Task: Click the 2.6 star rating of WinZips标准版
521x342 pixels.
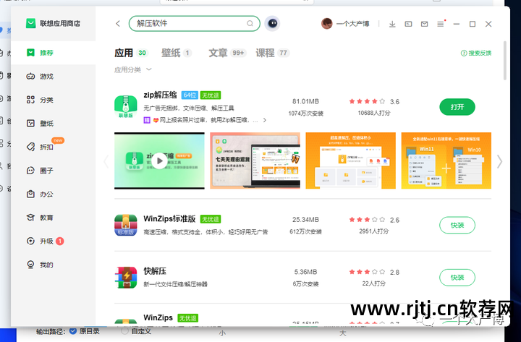Action: point(374,220)
